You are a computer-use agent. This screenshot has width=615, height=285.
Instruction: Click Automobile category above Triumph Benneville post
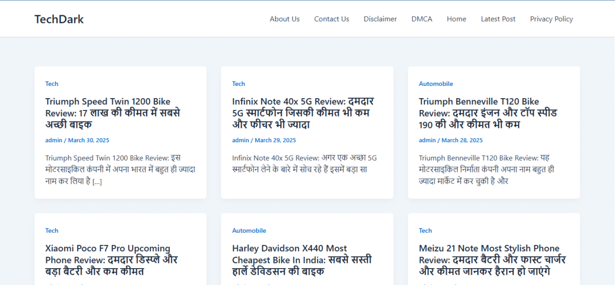click(x=436, y=83)
